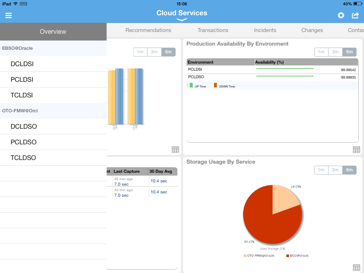Select TCLDSI environment in sidebar

(x=53, y=95)
